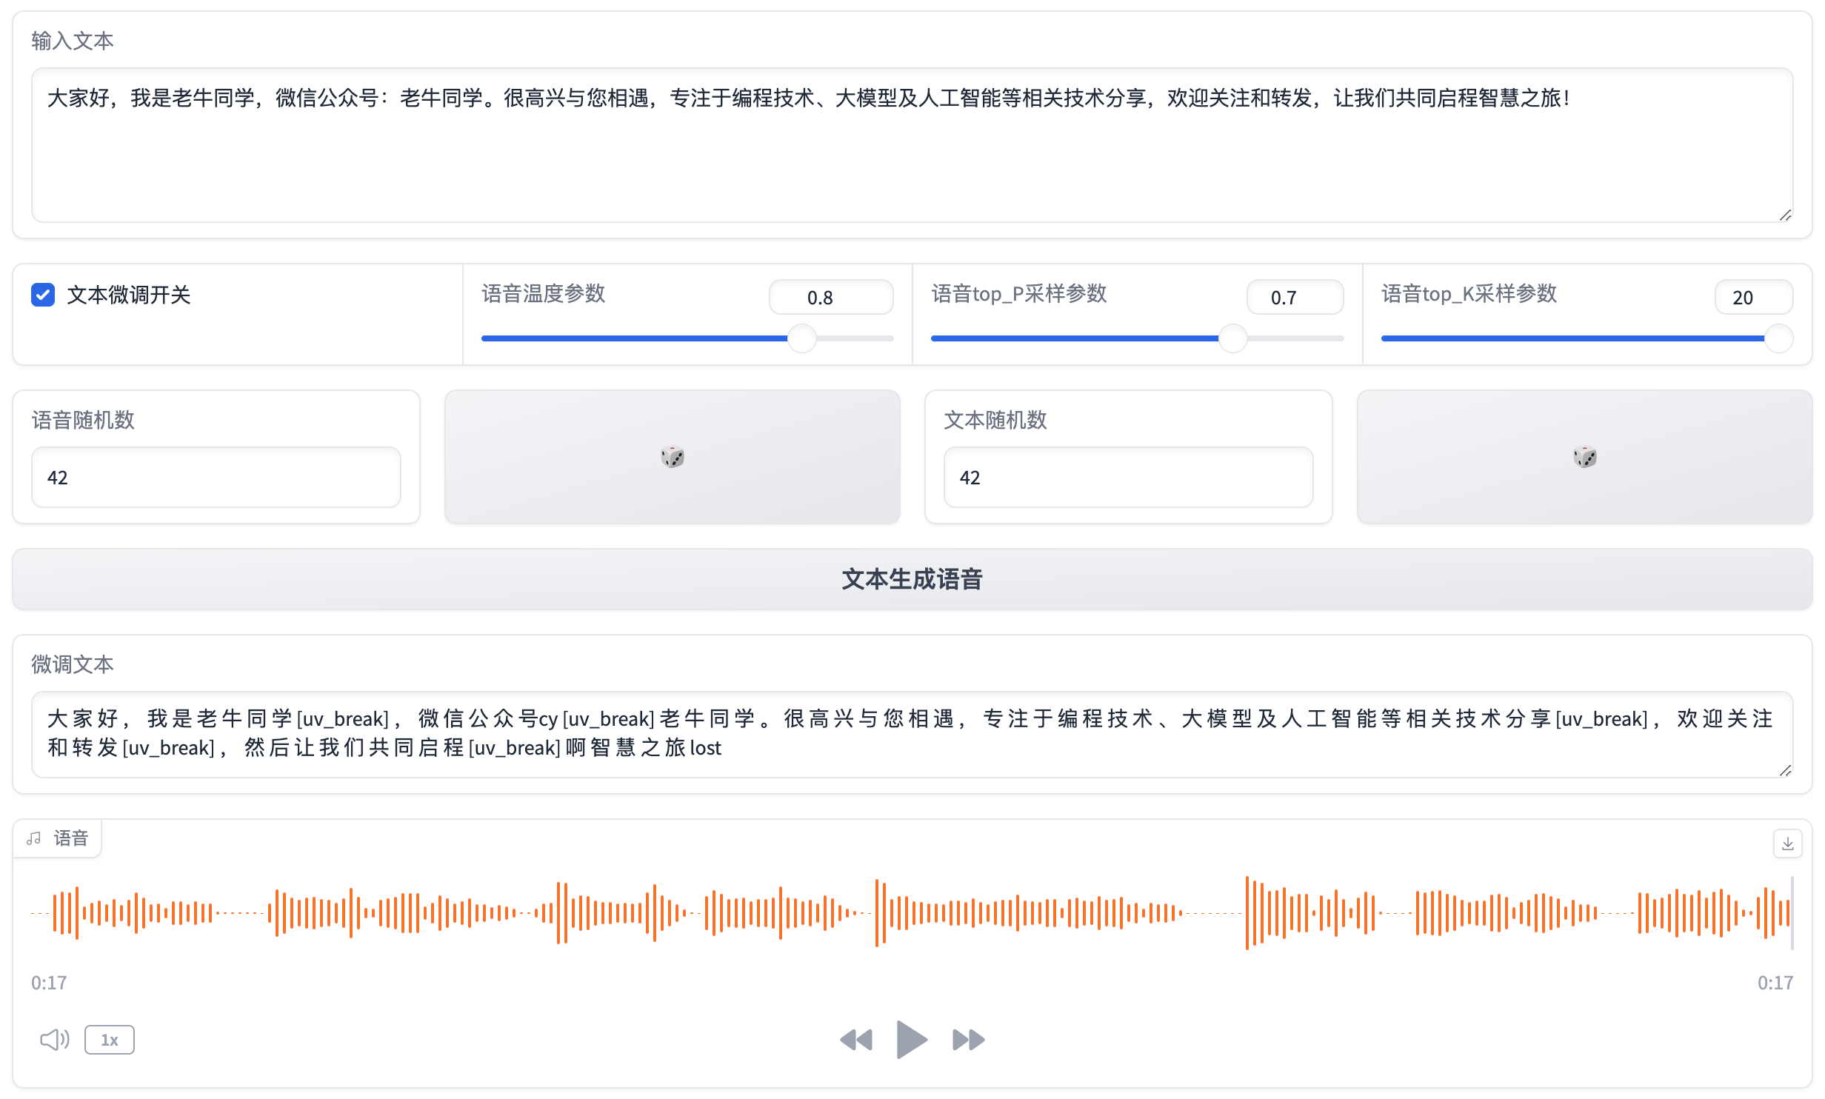Click the temperature value field showing 0.8
The height and width of the screenshot is (1099, 1825).
(x=830, y=298)
